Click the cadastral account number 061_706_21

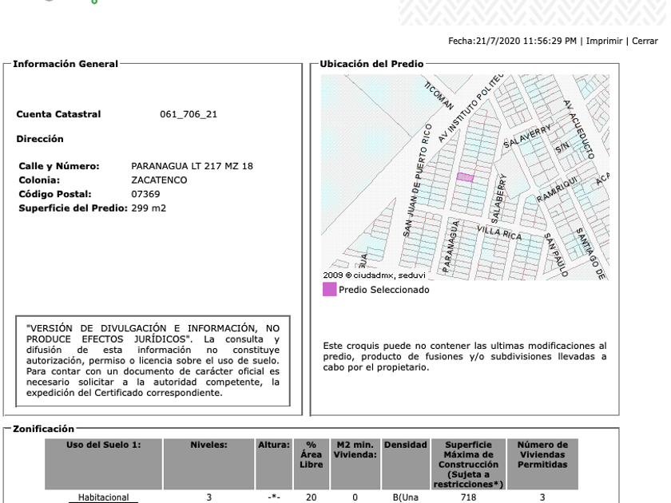tap(189, 114)
